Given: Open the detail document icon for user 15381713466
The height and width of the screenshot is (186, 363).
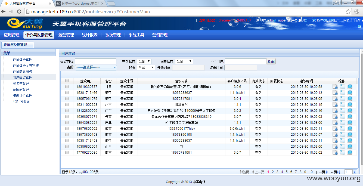Looking at the screenshot, I should tap(335, 93).
